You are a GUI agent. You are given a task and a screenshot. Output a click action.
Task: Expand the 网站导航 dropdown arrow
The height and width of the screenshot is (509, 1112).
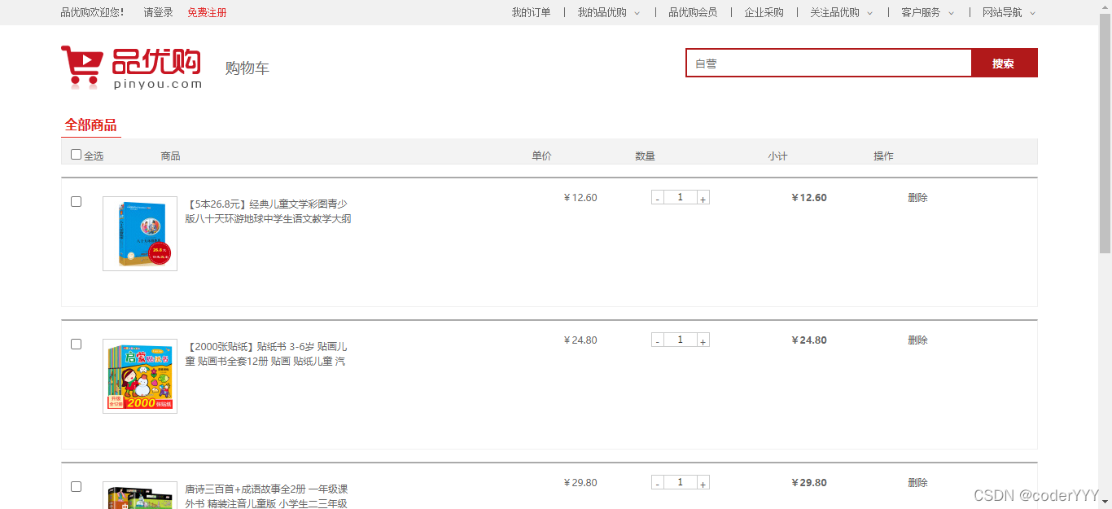tap(1033, 13)
